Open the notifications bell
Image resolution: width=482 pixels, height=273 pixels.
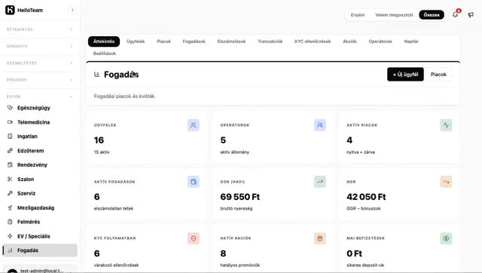(455, 14)
